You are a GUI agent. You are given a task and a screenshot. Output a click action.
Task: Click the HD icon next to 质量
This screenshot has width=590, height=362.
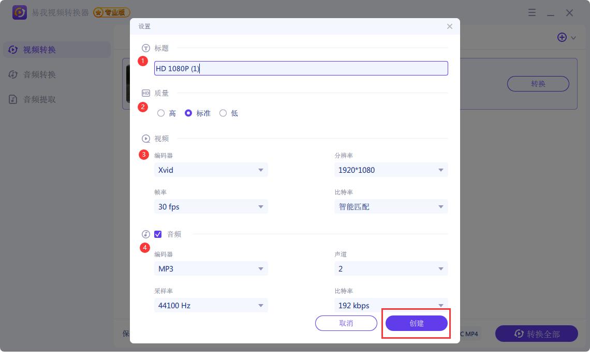point(145,93)
